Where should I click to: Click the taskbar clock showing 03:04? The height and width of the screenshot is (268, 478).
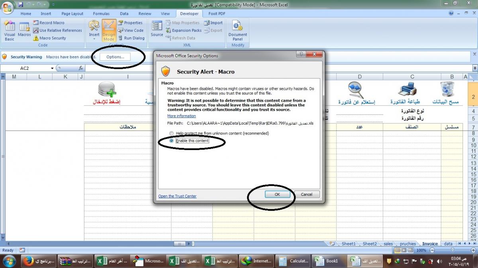tap(459, 261)
